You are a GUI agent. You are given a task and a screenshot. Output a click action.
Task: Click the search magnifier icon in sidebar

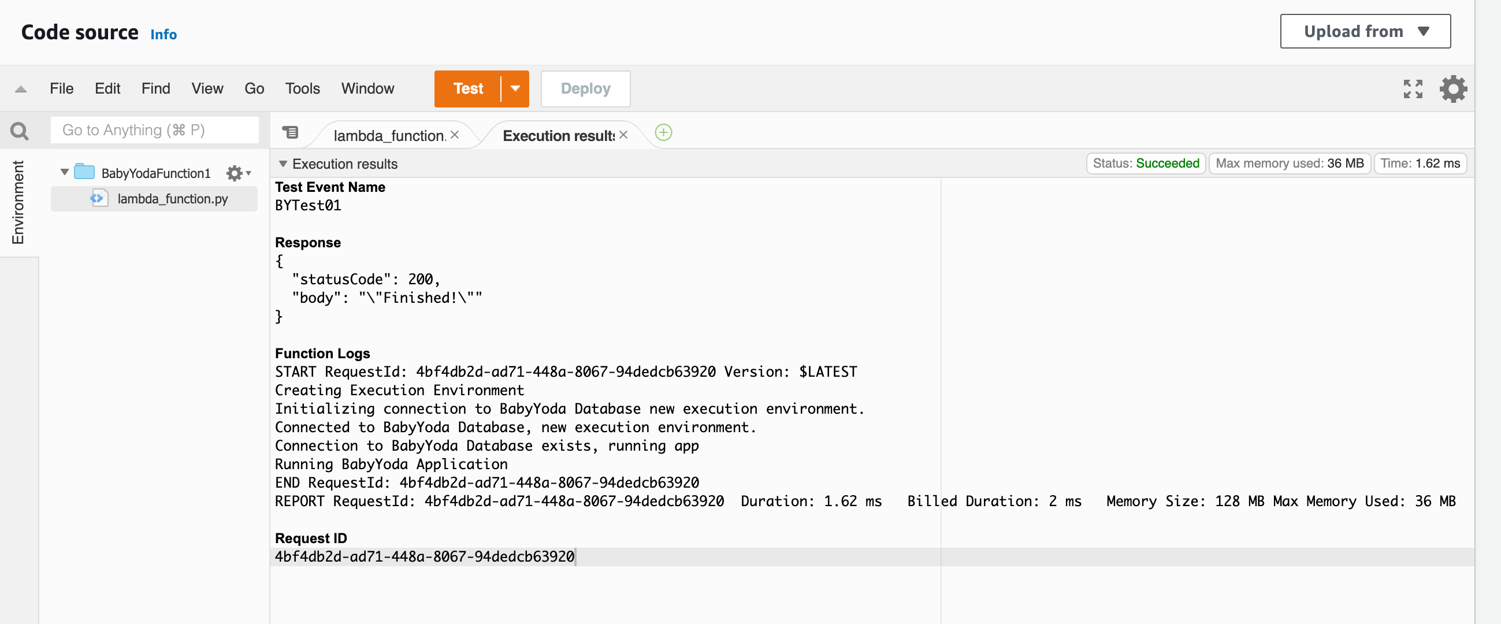19,131
